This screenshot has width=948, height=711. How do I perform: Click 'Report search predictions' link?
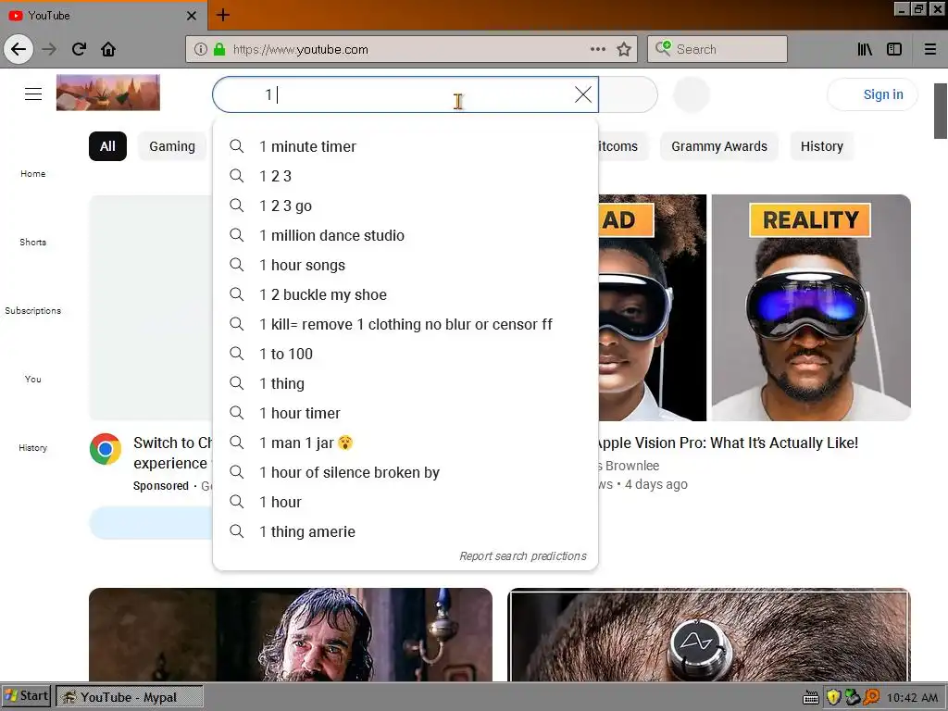523,555
